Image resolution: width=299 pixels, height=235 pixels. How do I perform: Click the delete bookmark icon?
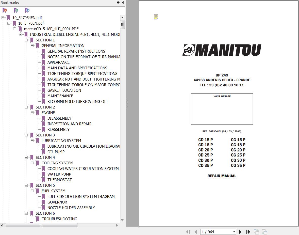click(x=5, y=10)
